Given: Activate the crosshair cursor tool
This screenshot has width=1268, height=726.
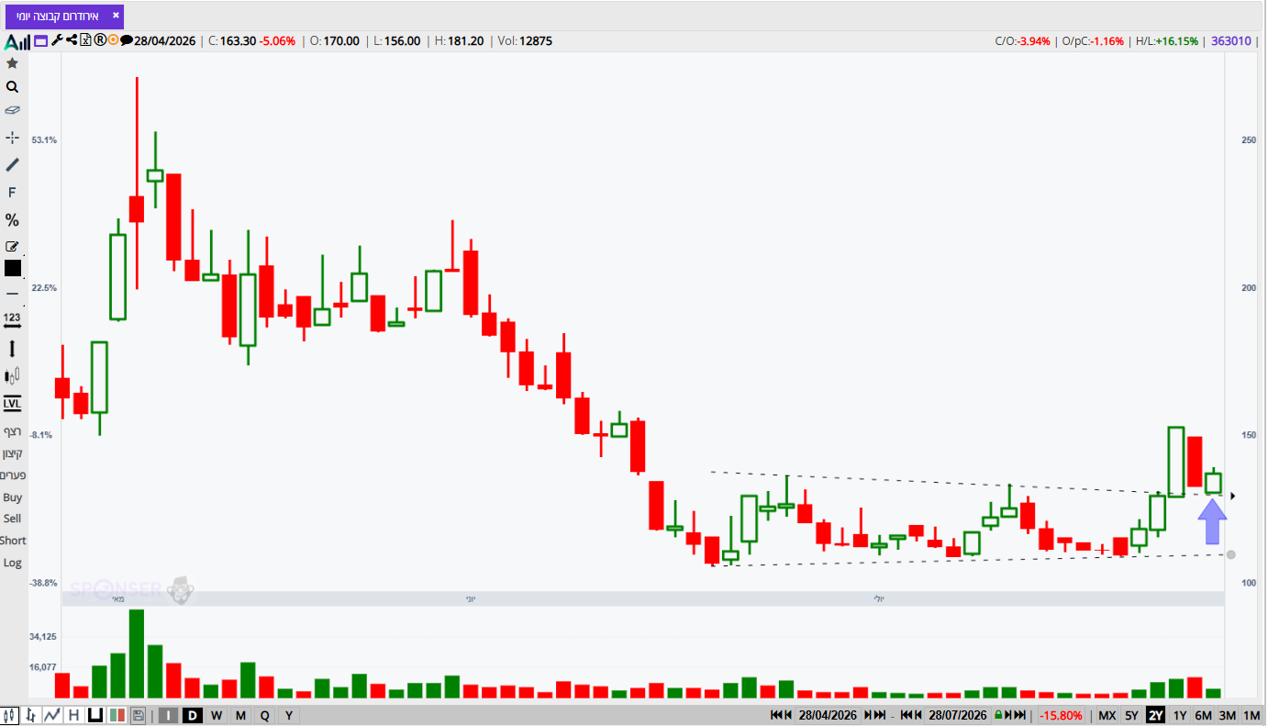Looking at the screenshot, I should coord(12,137).
